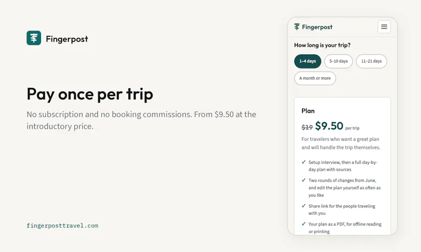Click the green Fingerpost signpost logo square
The height and width of the screenshot is (252, 421).
[34, 38]
